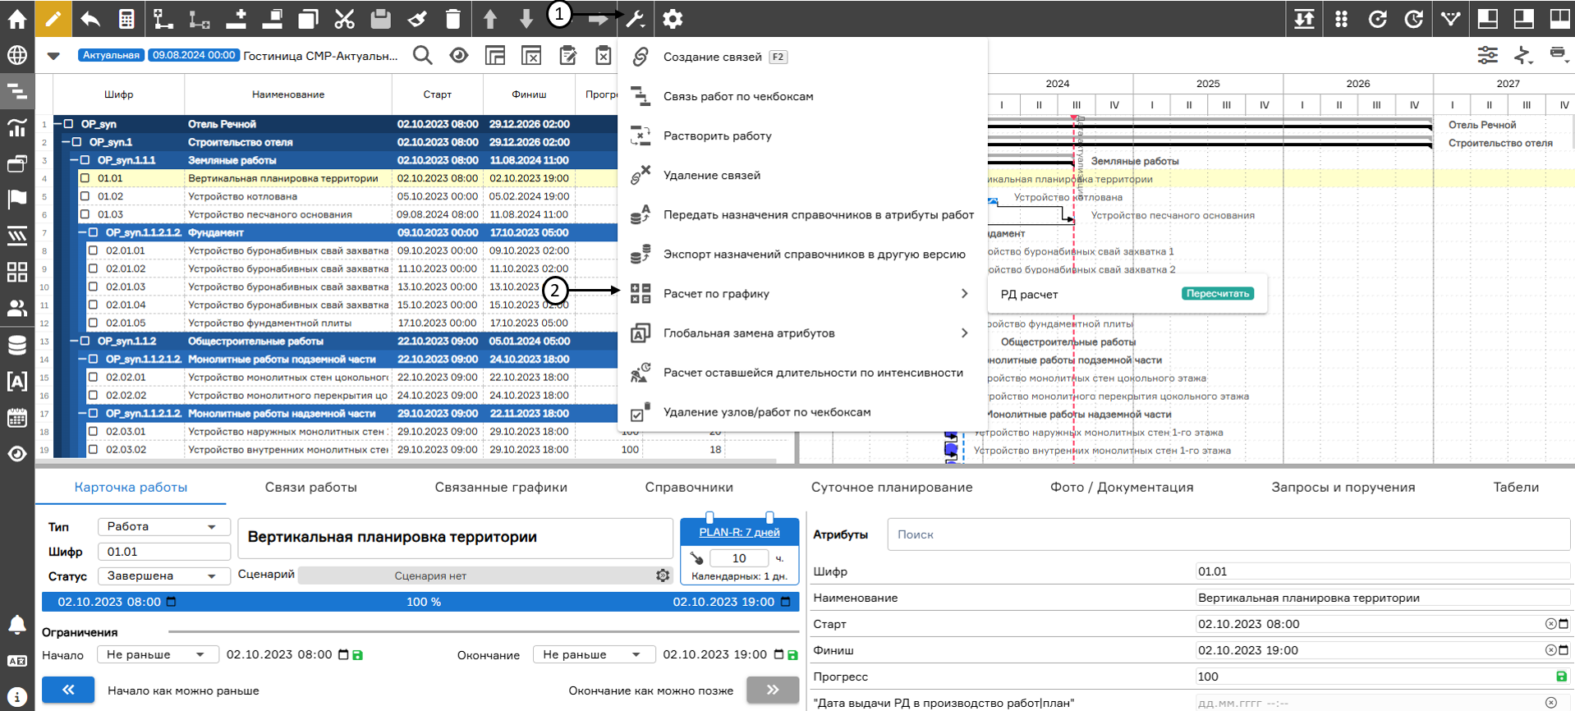Check the box for node OP_syn.1.1.2
The height and width of the screenshot is (711, 1575).
pos(85,341)
